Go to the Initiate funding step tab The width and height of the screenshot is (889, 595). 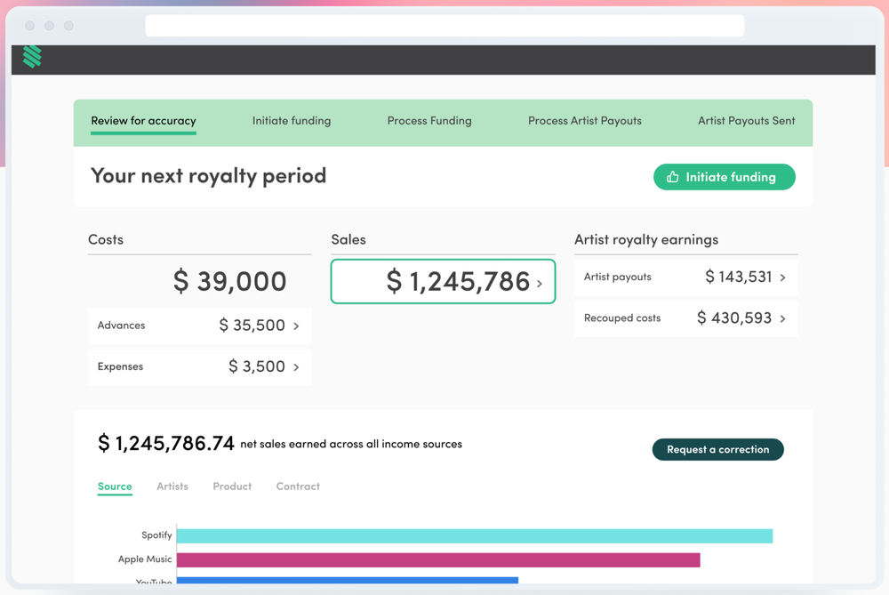(x=292, y=121)
